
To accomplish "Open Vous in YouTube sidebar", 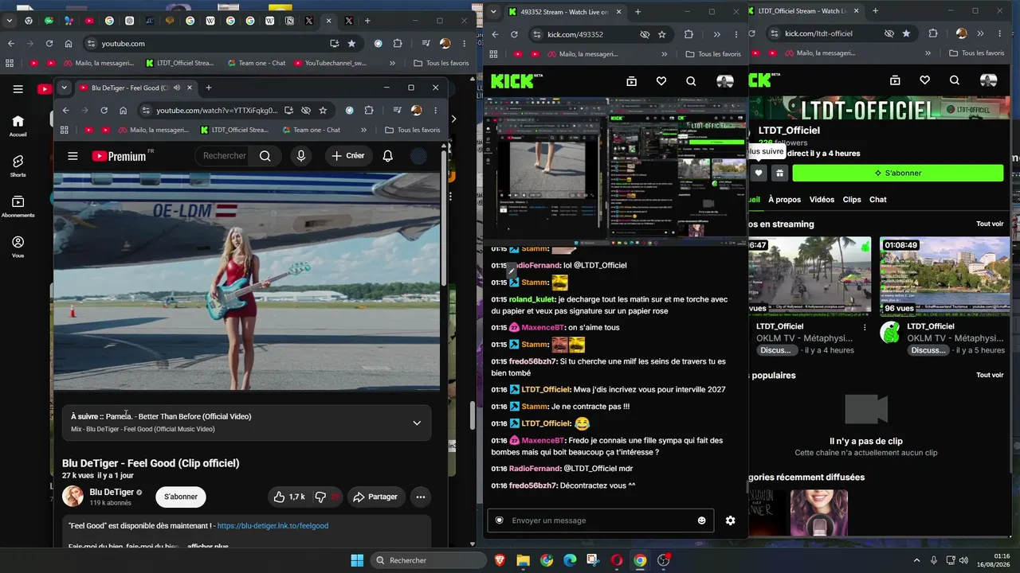I will [18, 247].
